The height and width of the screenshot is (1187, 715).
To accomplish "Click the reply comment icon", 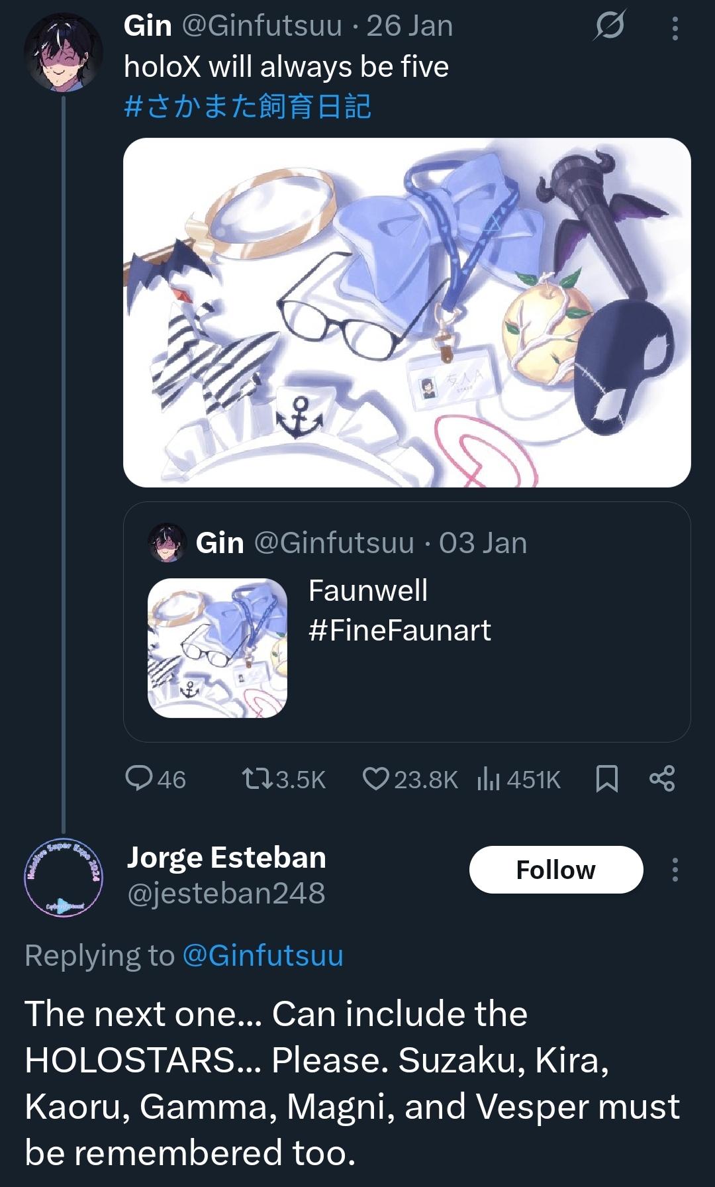I will click(x=139, y=779).
